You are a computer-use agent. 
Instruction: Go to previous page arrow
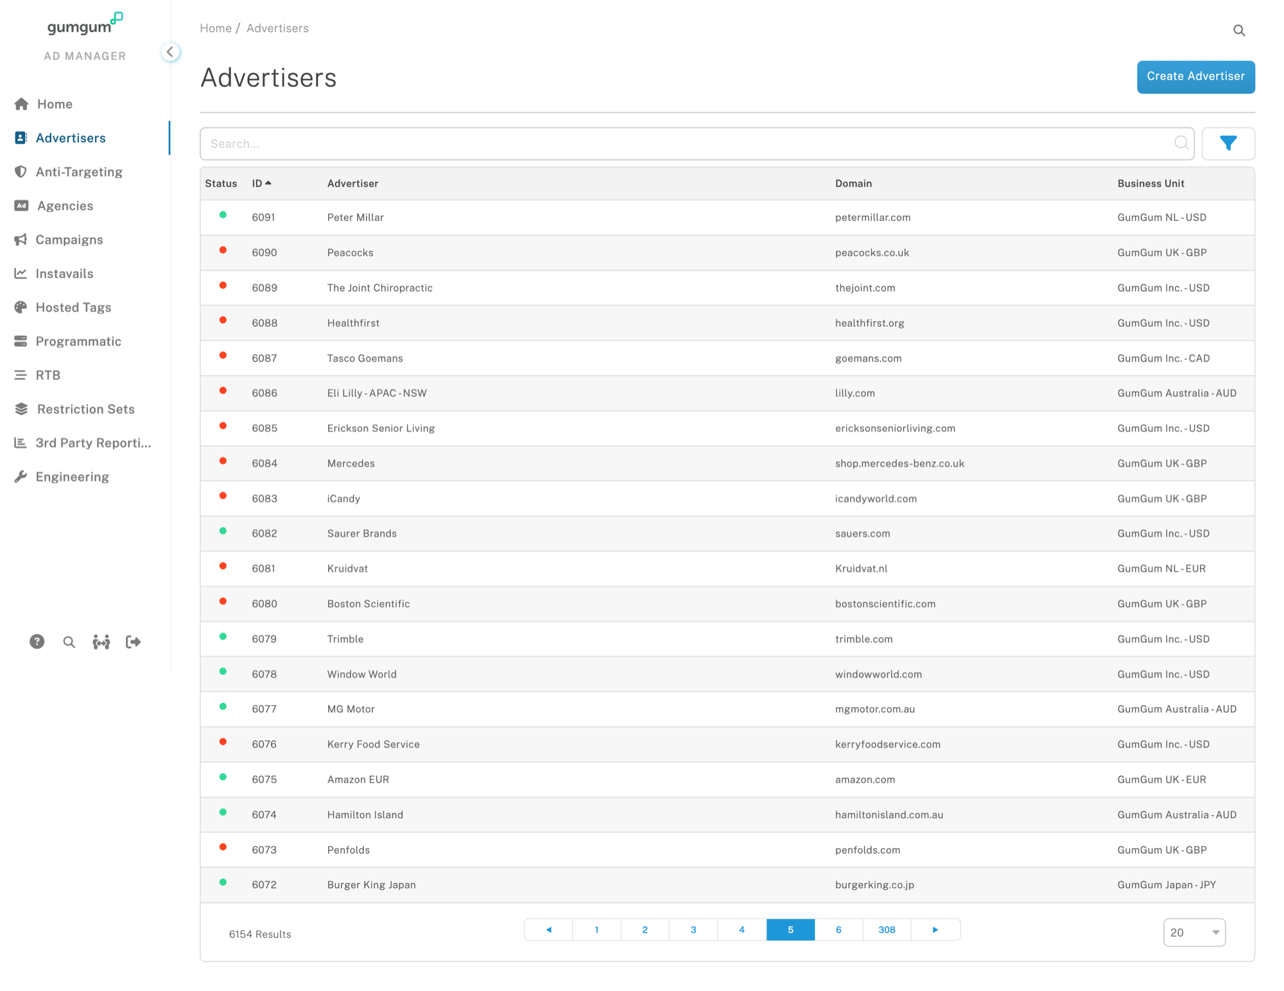click(x=548, y=929)
